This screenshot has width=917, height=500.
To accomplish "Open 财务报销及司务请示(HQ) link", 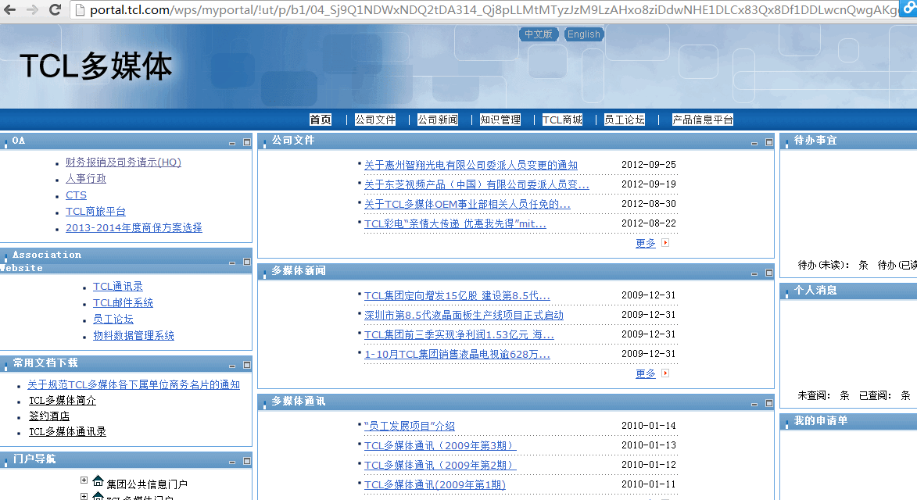I will 124,162.
